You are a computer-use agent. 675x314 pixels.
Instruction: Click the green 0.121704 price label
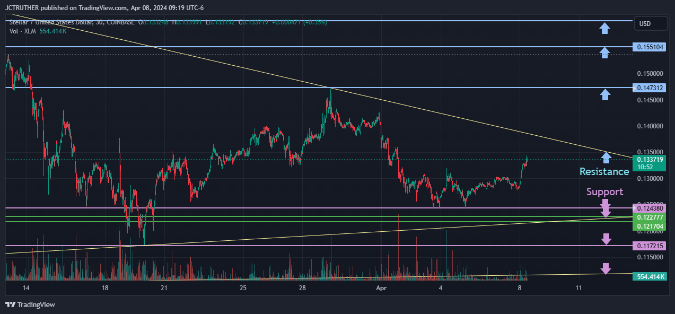649,226
